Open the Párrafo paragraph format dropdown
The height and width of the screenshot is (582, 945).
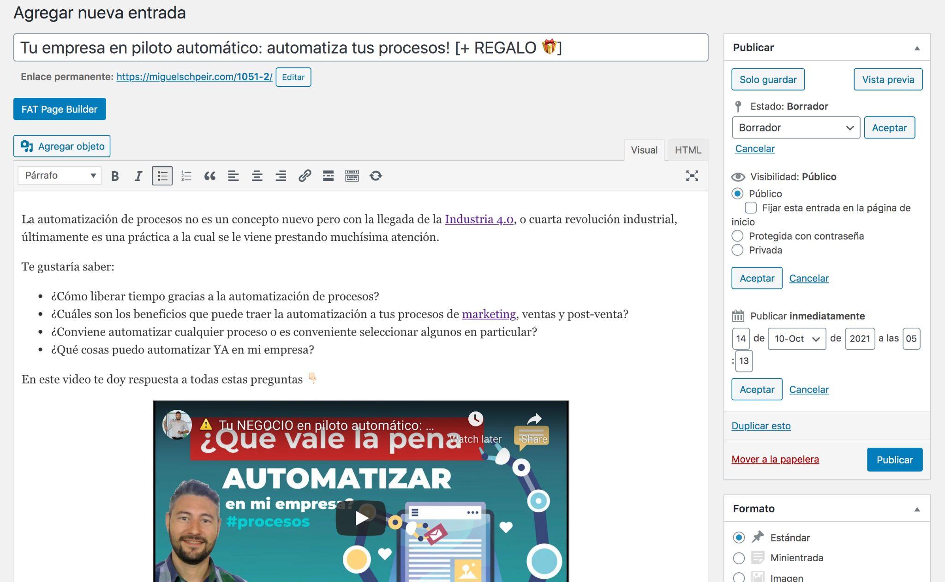pyautogui.click(x=60, y=175)
